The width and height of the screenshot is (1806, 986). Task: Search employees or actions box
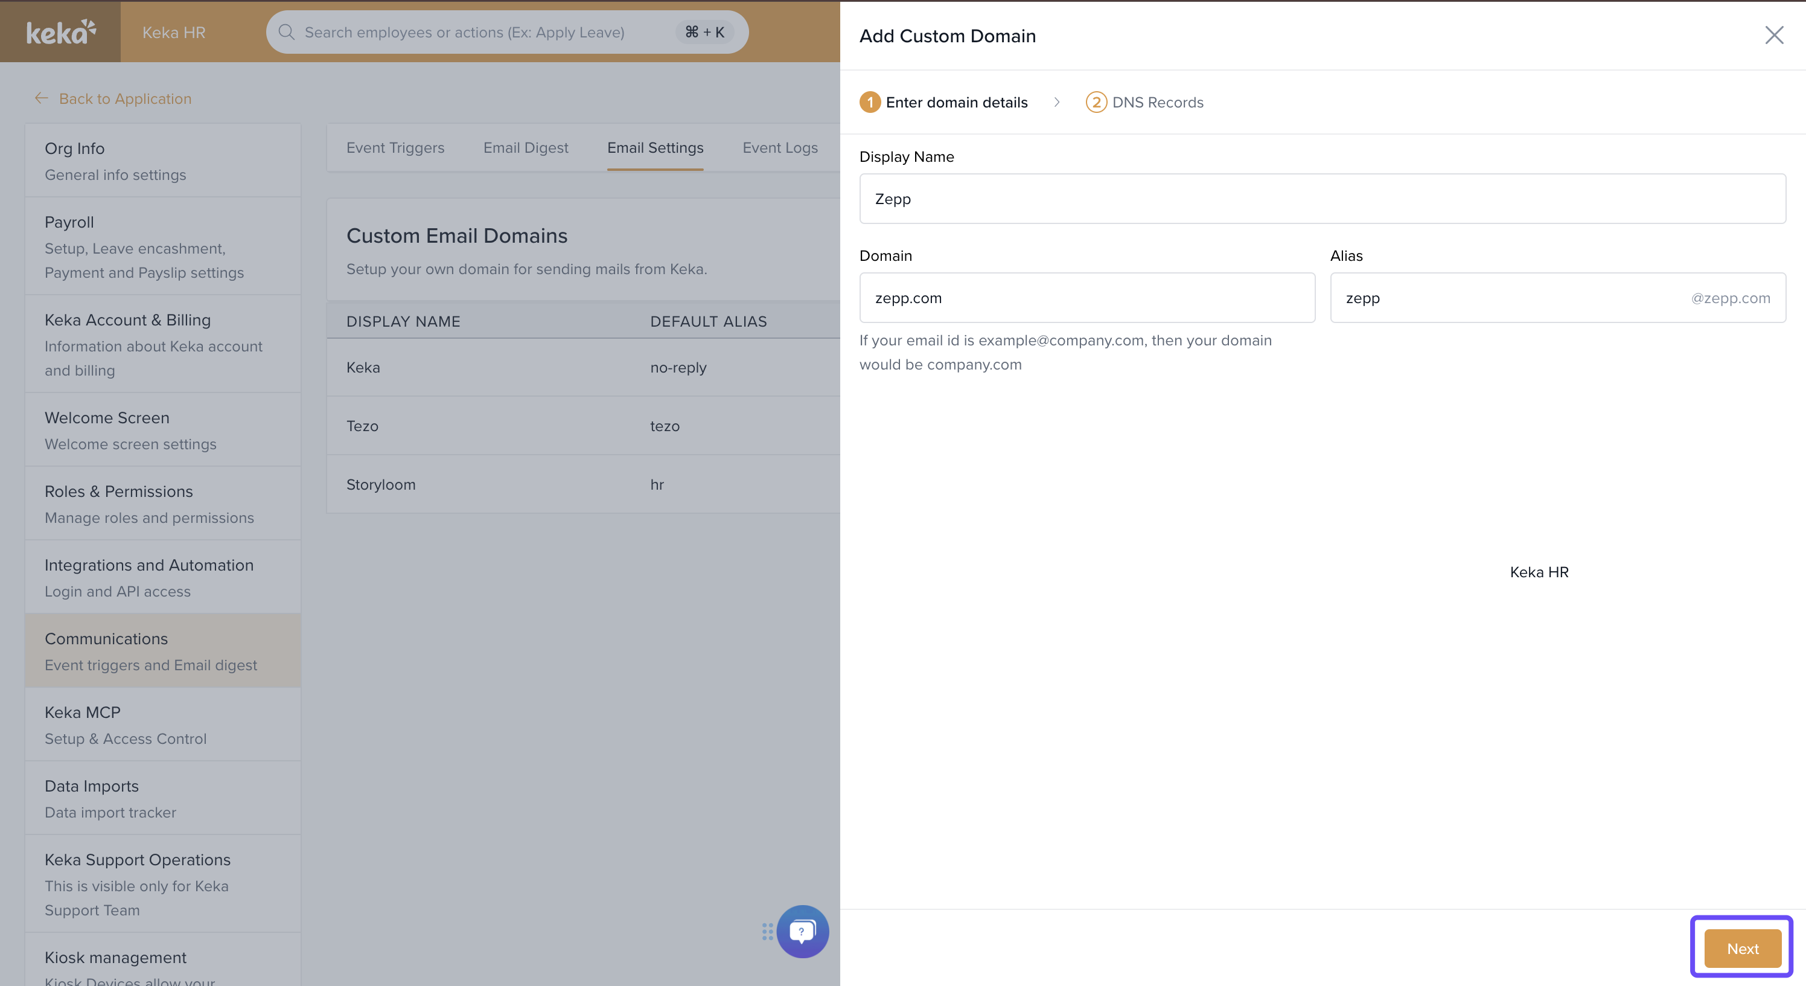[507, 32]
